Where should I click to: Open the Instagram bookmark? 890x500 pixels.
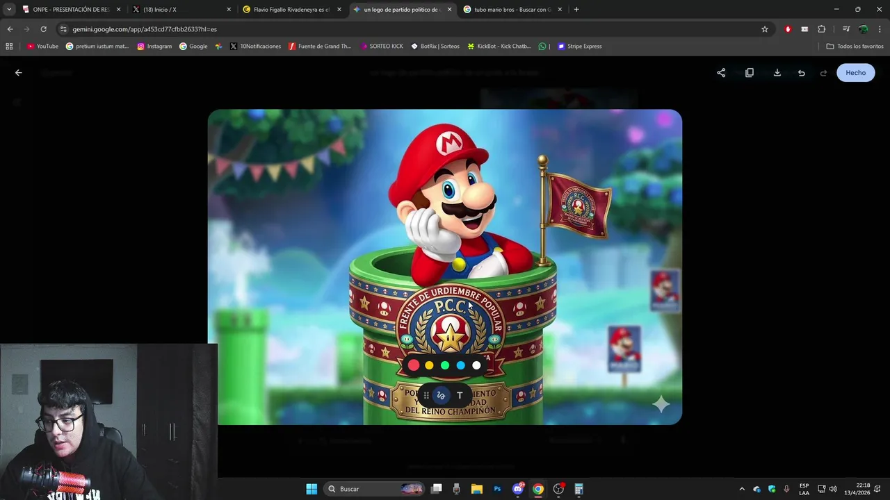coord(154,47)
